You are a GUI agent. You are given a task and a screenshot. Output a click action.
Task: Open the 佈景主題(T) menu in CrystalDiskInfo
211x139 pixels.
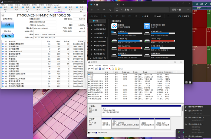(x=26, y=5)
